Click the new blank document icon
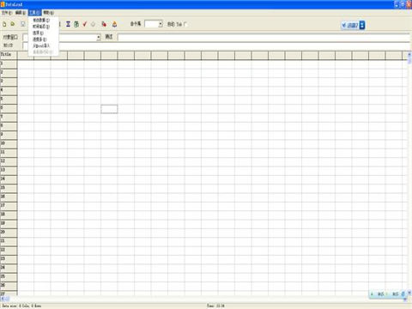The image size is (412, 309). tap(4, 24)
